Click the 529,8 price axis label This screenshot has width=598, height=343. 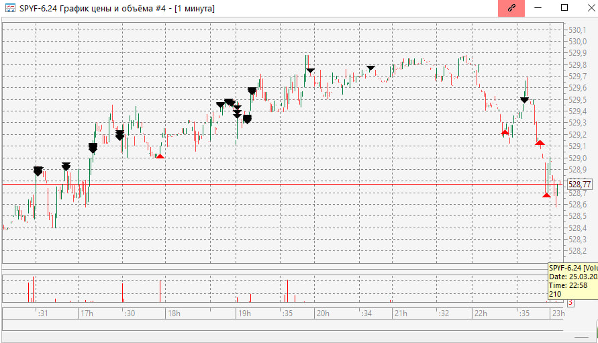tap(577, 64)
